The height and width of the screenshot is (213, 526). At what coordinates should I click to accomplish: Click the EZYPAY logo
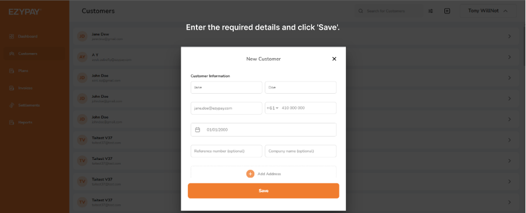tap(25, 12)
